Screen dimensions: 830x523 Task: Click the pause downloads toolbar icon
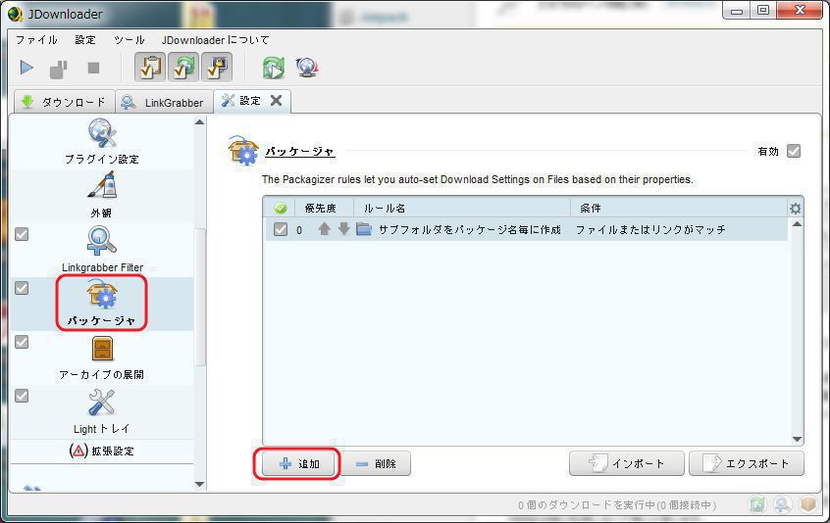click(x=59, y=69)
